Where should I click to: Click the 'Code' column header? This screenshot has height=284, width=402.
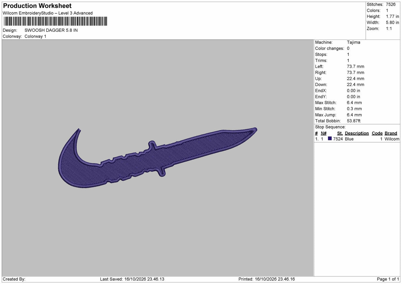[x=377, y=133]
